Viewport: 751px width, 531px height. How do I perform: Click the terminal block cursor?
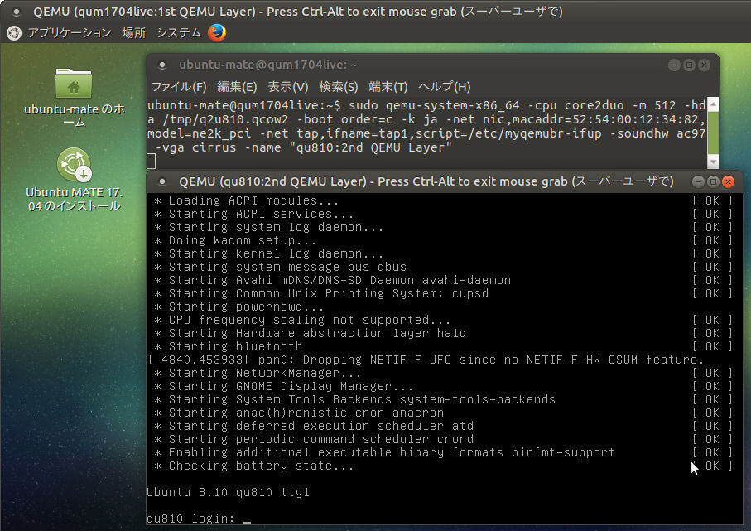(x=151, y=162)
